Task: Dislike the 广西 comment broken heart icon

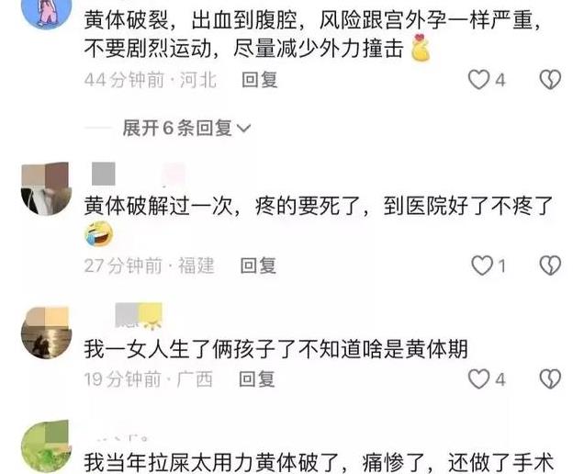Action: click(550, 379)
